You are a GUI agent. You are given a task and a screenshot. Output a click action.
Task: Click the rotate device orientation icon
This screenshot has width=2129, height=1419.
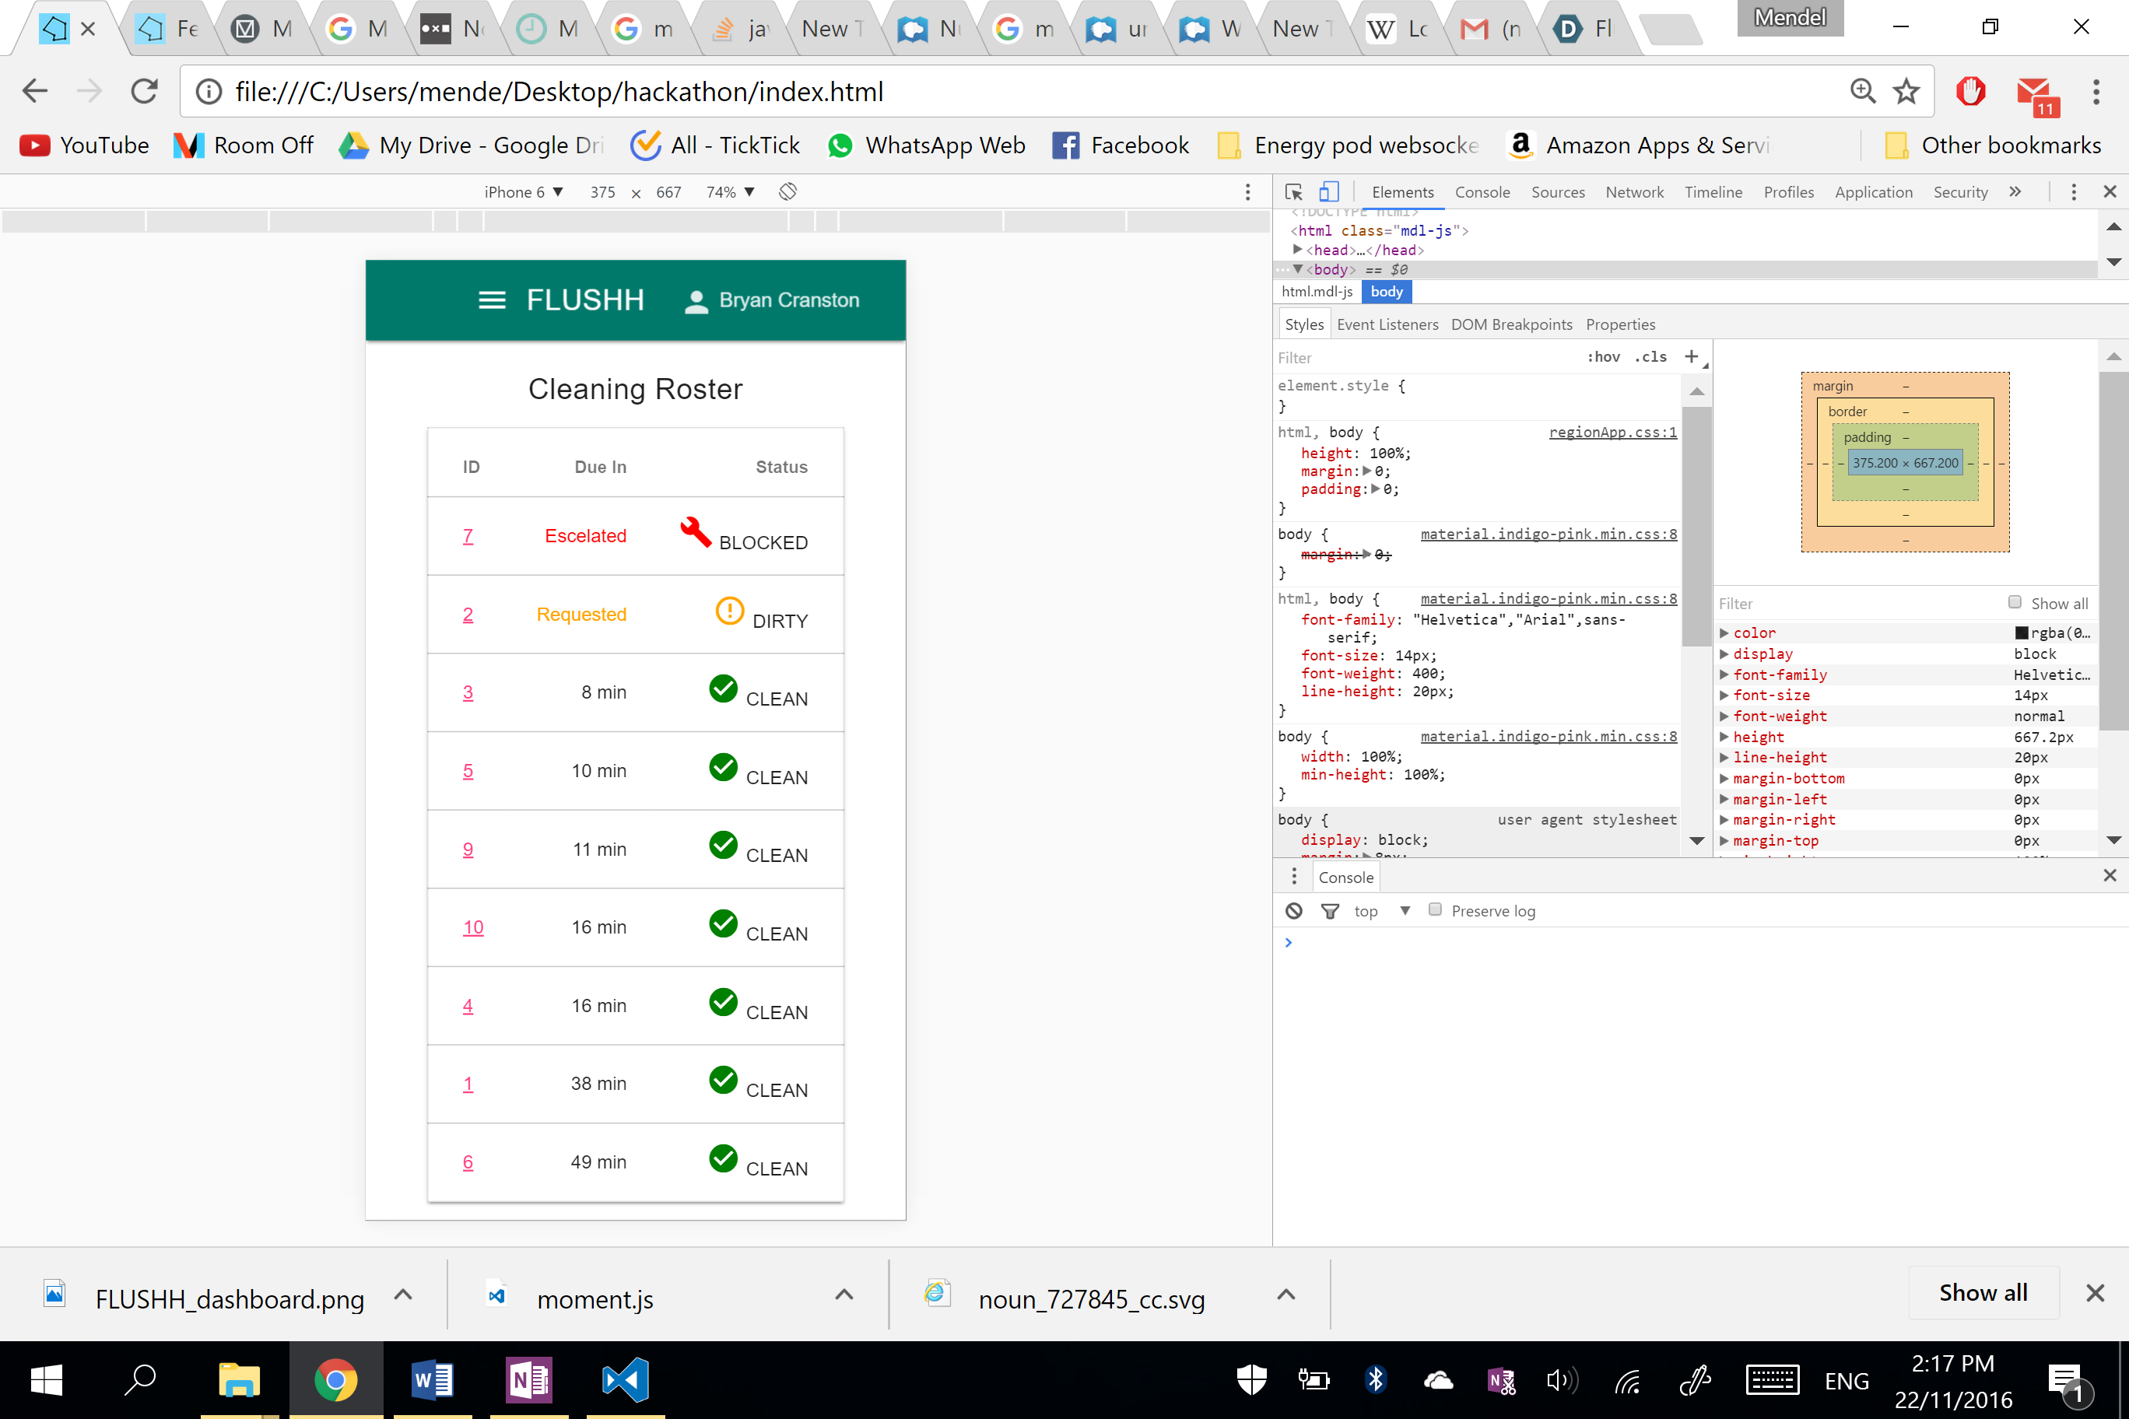coord(787,192)
